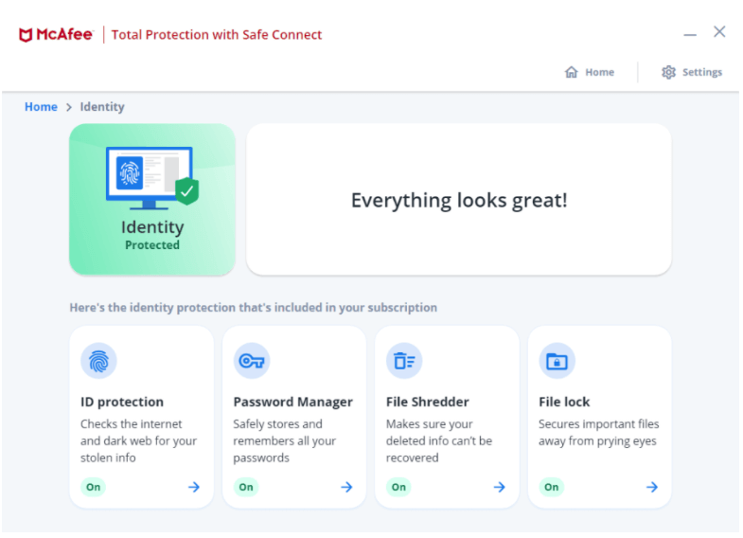Toggle the File Shredder On status badge
The width and height of the screenshot is (743, 538).
(x=398, y=487)
